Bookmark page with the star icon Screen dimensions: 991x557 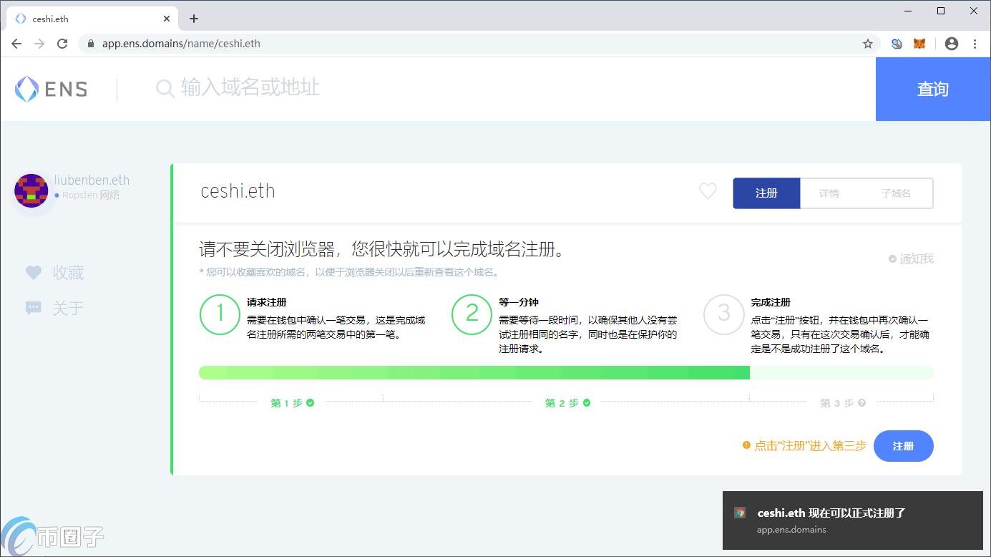coord(868,44)
